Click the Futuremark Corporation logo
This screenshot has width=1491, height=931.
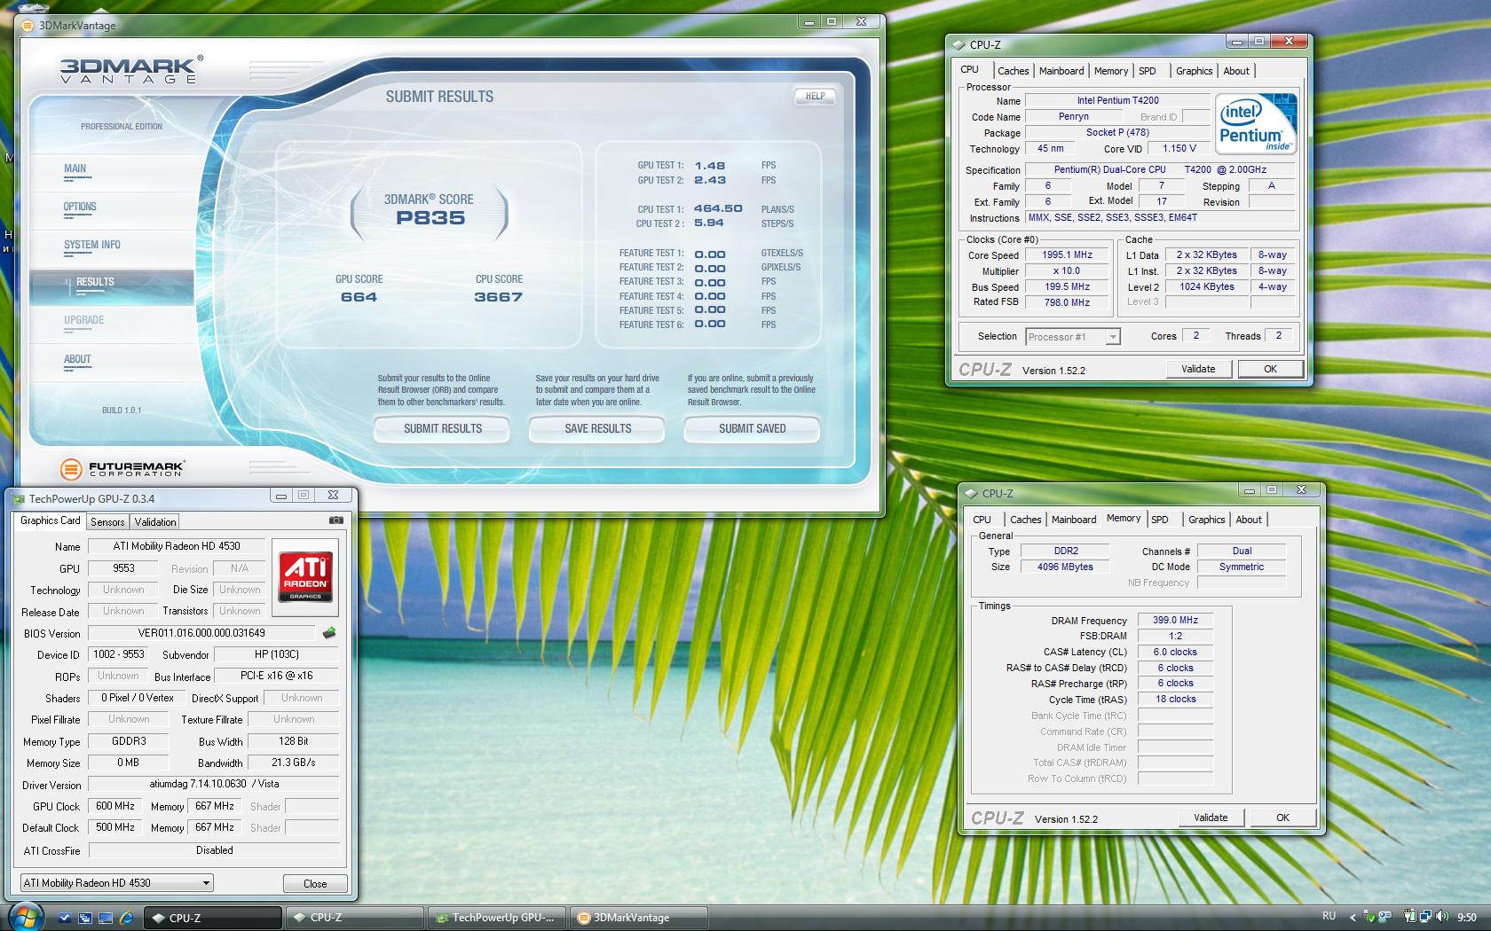122,469
